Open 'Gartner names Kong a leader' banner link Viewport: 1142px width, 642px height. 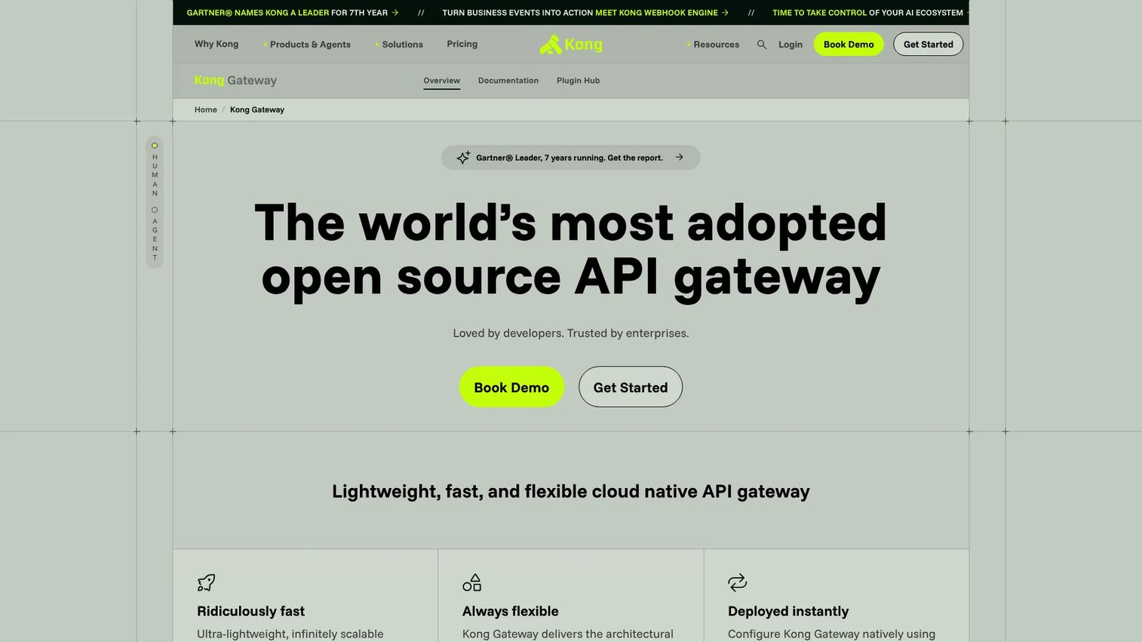pos(293,13)
